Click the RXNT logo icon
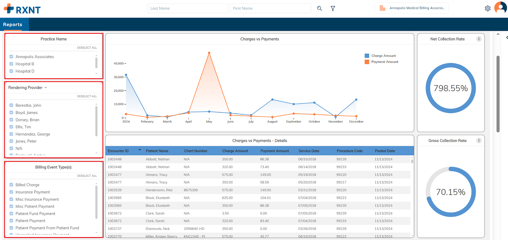Image resolution: width=508 pixels, height=240 pixels. coord(9,9)
